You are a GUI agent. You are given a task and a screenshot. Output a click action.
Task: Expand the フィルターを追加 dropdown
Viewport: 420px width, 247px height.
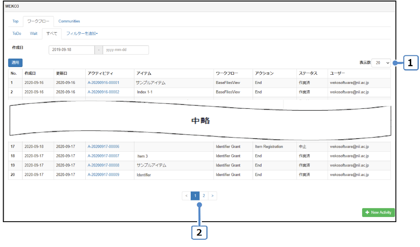point(82,33)
